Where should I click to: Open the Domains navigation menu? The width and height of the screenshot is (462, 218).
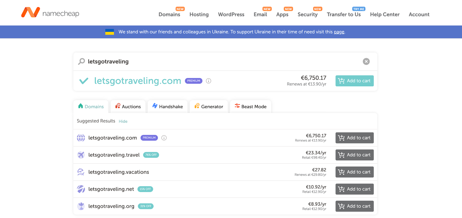click(x=169, y=14)
